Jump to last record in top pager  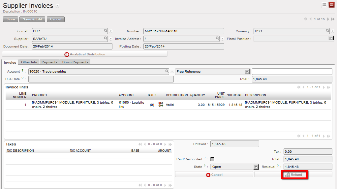[x=333, y=19]
